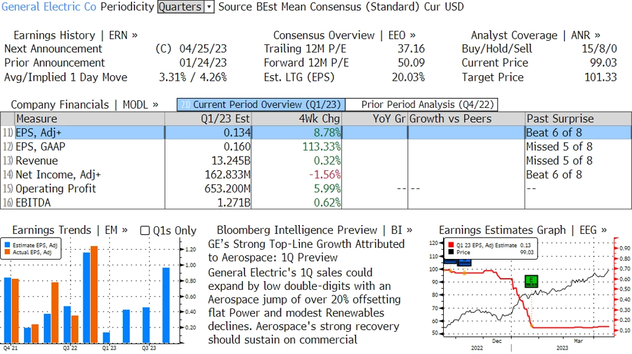
Task: Click Est. LTG (EPS) value 20.03%
Action: [x=409, y=77]
